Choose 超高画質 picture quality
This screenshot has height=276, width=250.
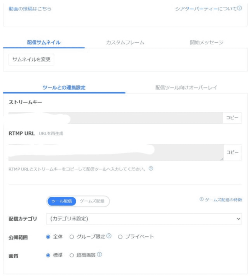pos(72,255)
